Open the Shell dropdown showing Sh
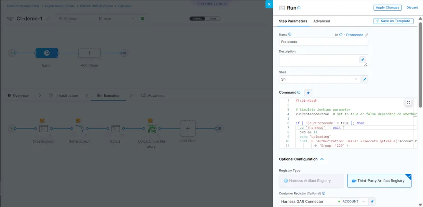The width and height of the screenshot is (423, 207). [x=319, y=79]
